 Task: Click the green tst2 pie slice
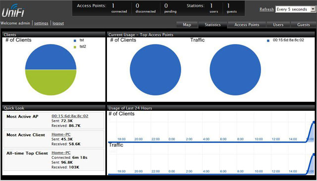pyautogui.click(x=51, y=82)
